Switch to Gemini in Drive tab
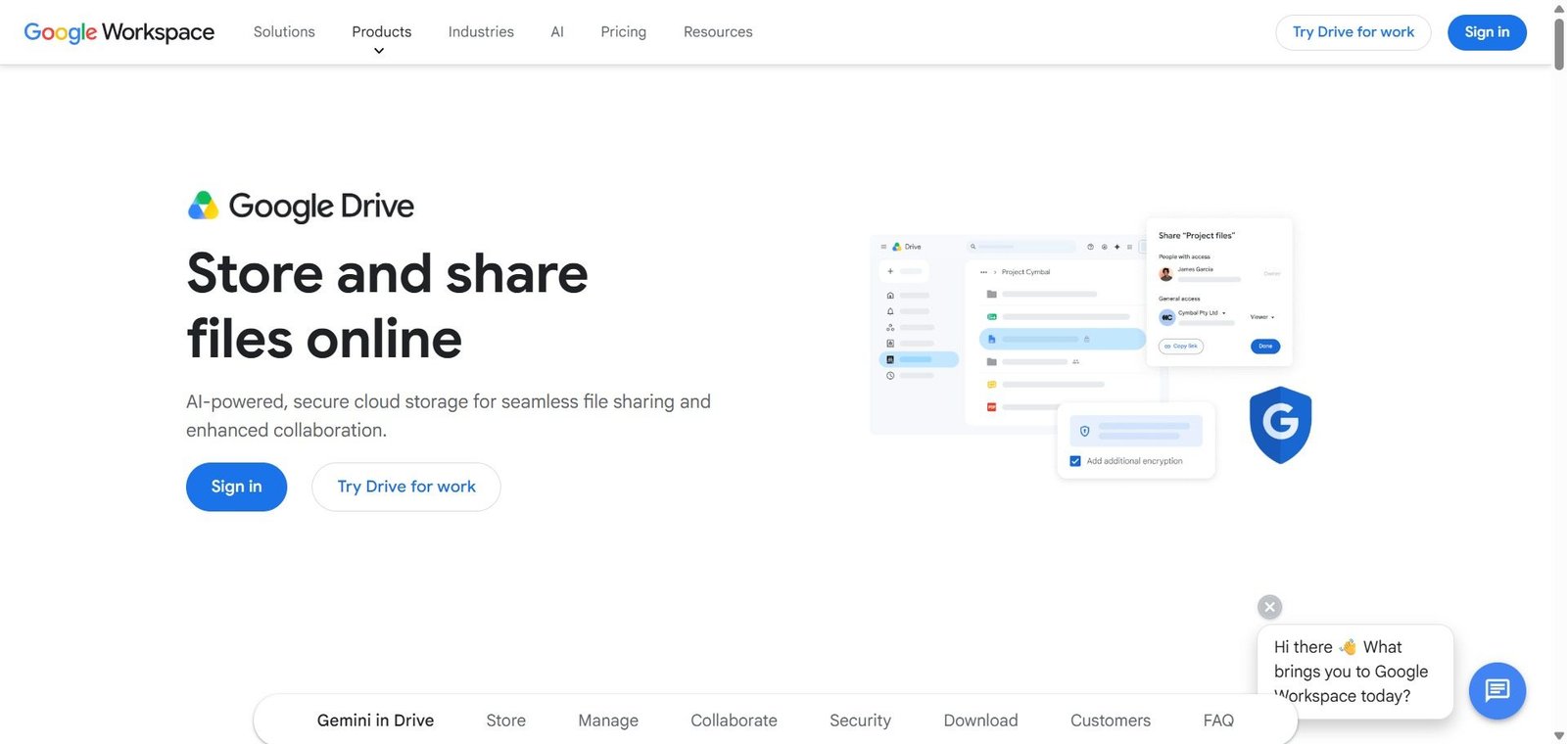1567x744 pixels. pos(375,721)
